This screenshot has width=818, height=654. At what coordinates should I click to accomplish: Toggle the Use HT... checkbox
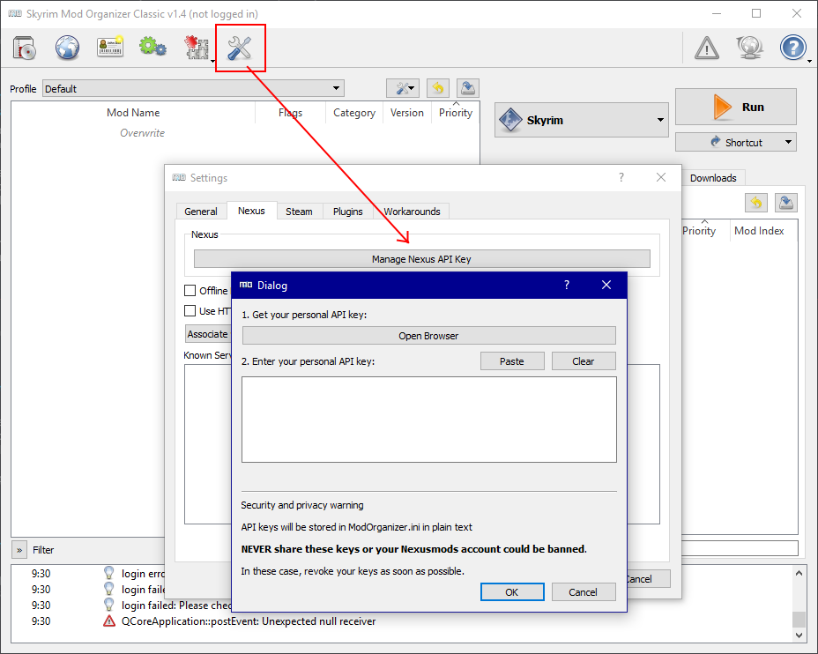[x=190, y=311]
